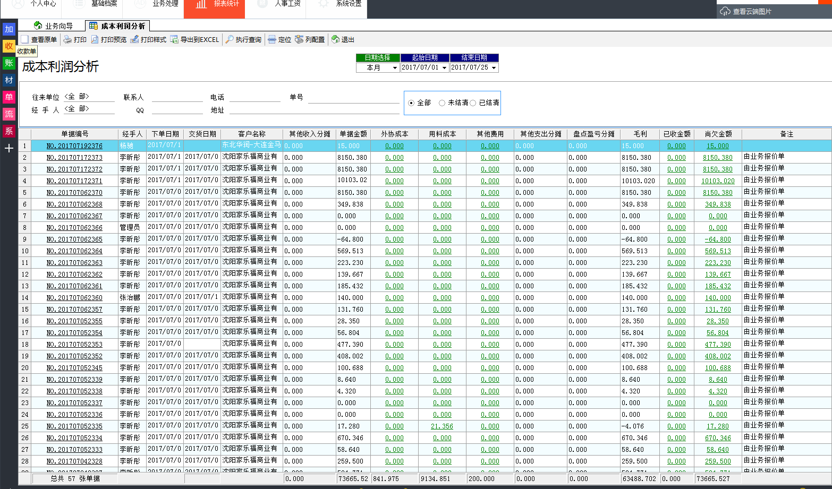Open the 结束日期 end date dropdown
Screen dimensions: 832x489
(494, 67)
